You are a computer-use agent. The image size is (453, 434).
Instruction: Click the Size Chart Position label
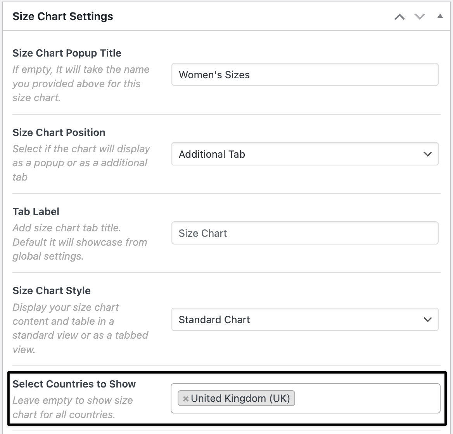[x=59, y=133]
